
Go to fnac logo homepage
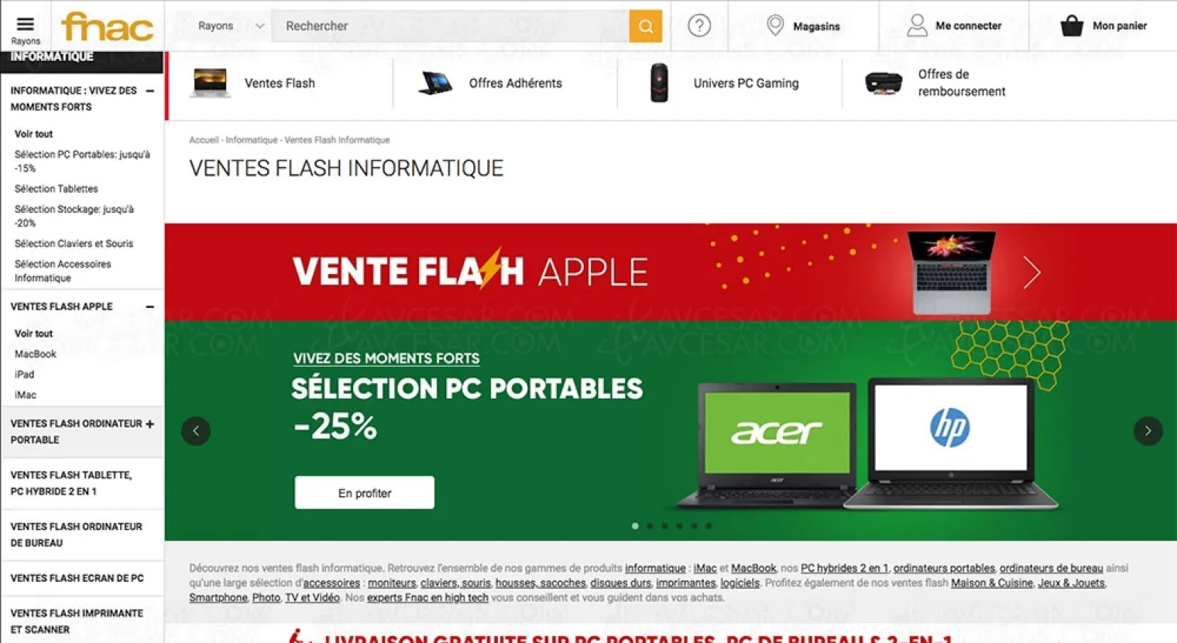coord(107,26)
